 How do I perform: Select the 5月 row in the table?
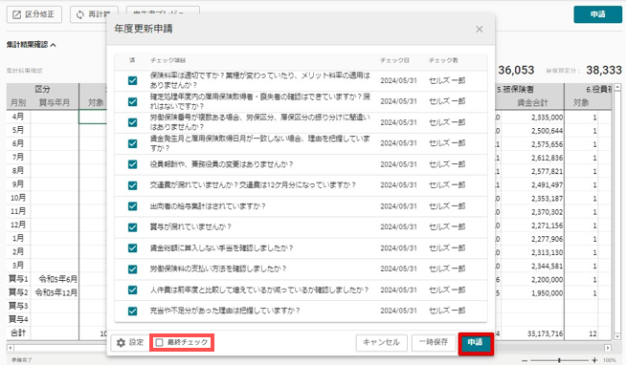click(x=18, y=130)
